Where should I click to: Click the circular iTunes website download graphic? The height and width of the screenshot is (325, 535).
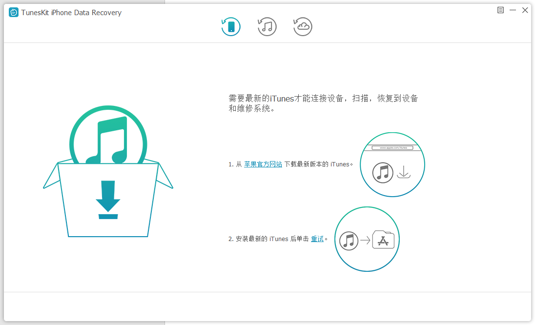pos(392,165)
